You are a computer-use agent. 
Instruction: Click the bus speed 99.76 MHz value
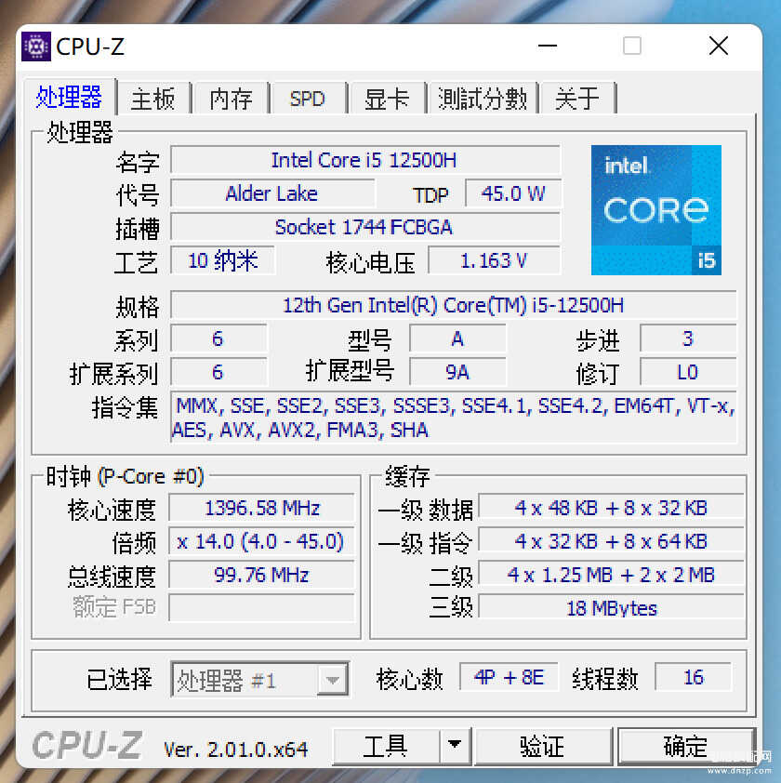[x=261, y=576]
